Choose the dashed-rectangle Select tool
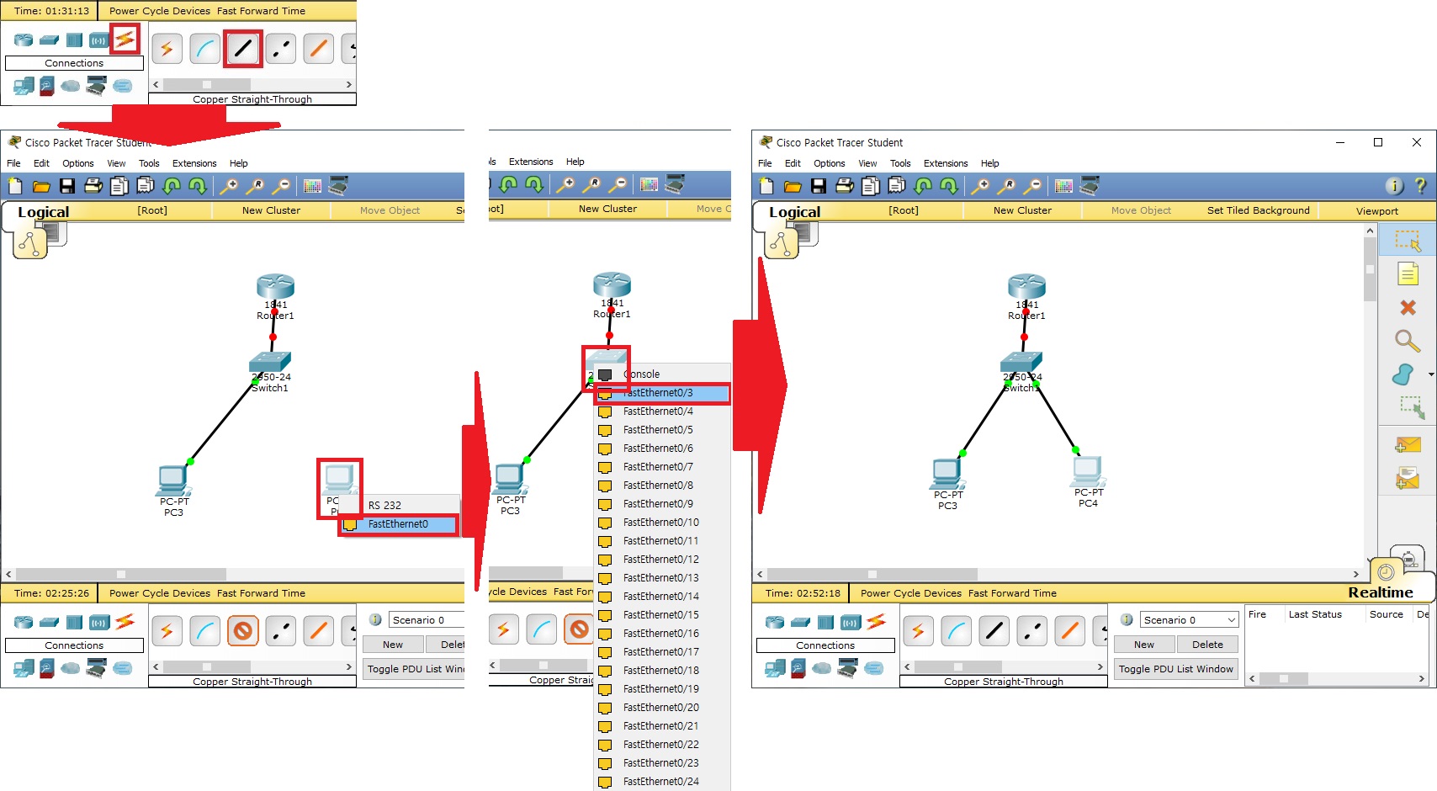The image size is (1437, 791). click(1408, 240)
